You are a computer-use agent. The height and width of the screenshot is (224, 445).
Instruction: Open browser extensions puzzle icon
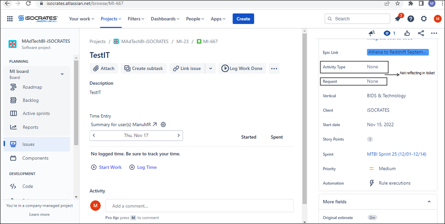click(x=411, y=4)
